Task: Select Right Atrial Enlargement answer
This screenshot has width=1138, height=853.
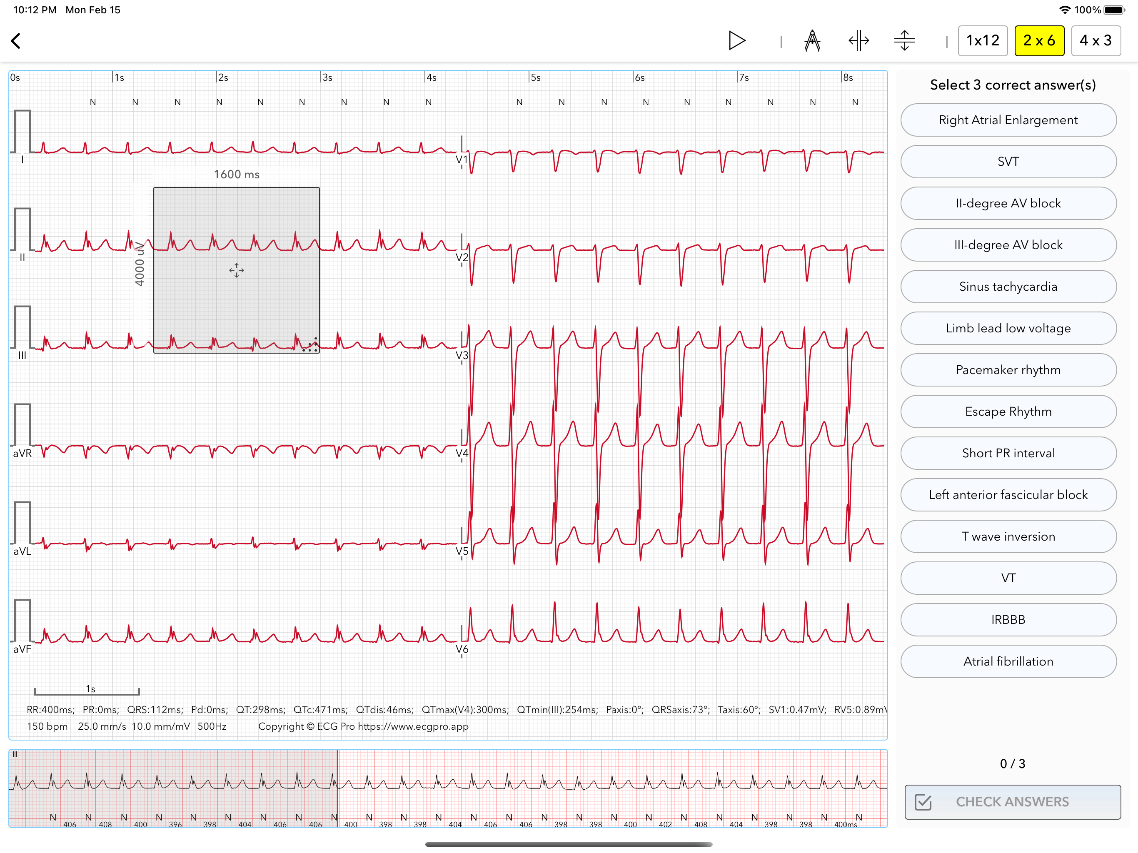Action: pos(1008,120)
